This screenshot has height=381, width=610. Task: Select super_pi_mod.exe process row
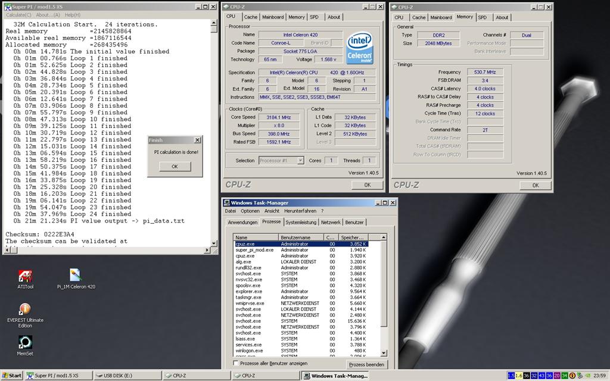pyautogui.click(x=301, y=250)
